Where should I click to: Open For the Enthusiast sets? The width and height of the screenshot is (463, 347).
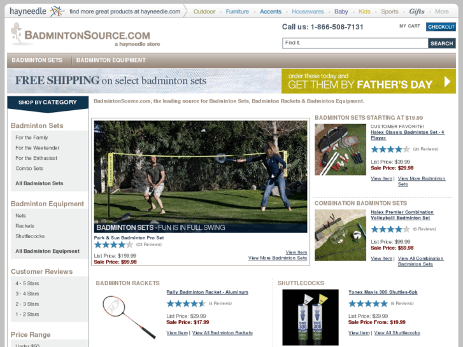click(x=36, y=159)
